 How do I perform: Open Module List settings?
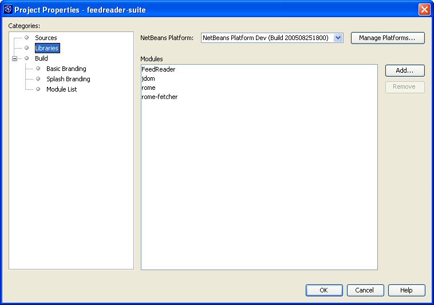[x=61, y=89]
